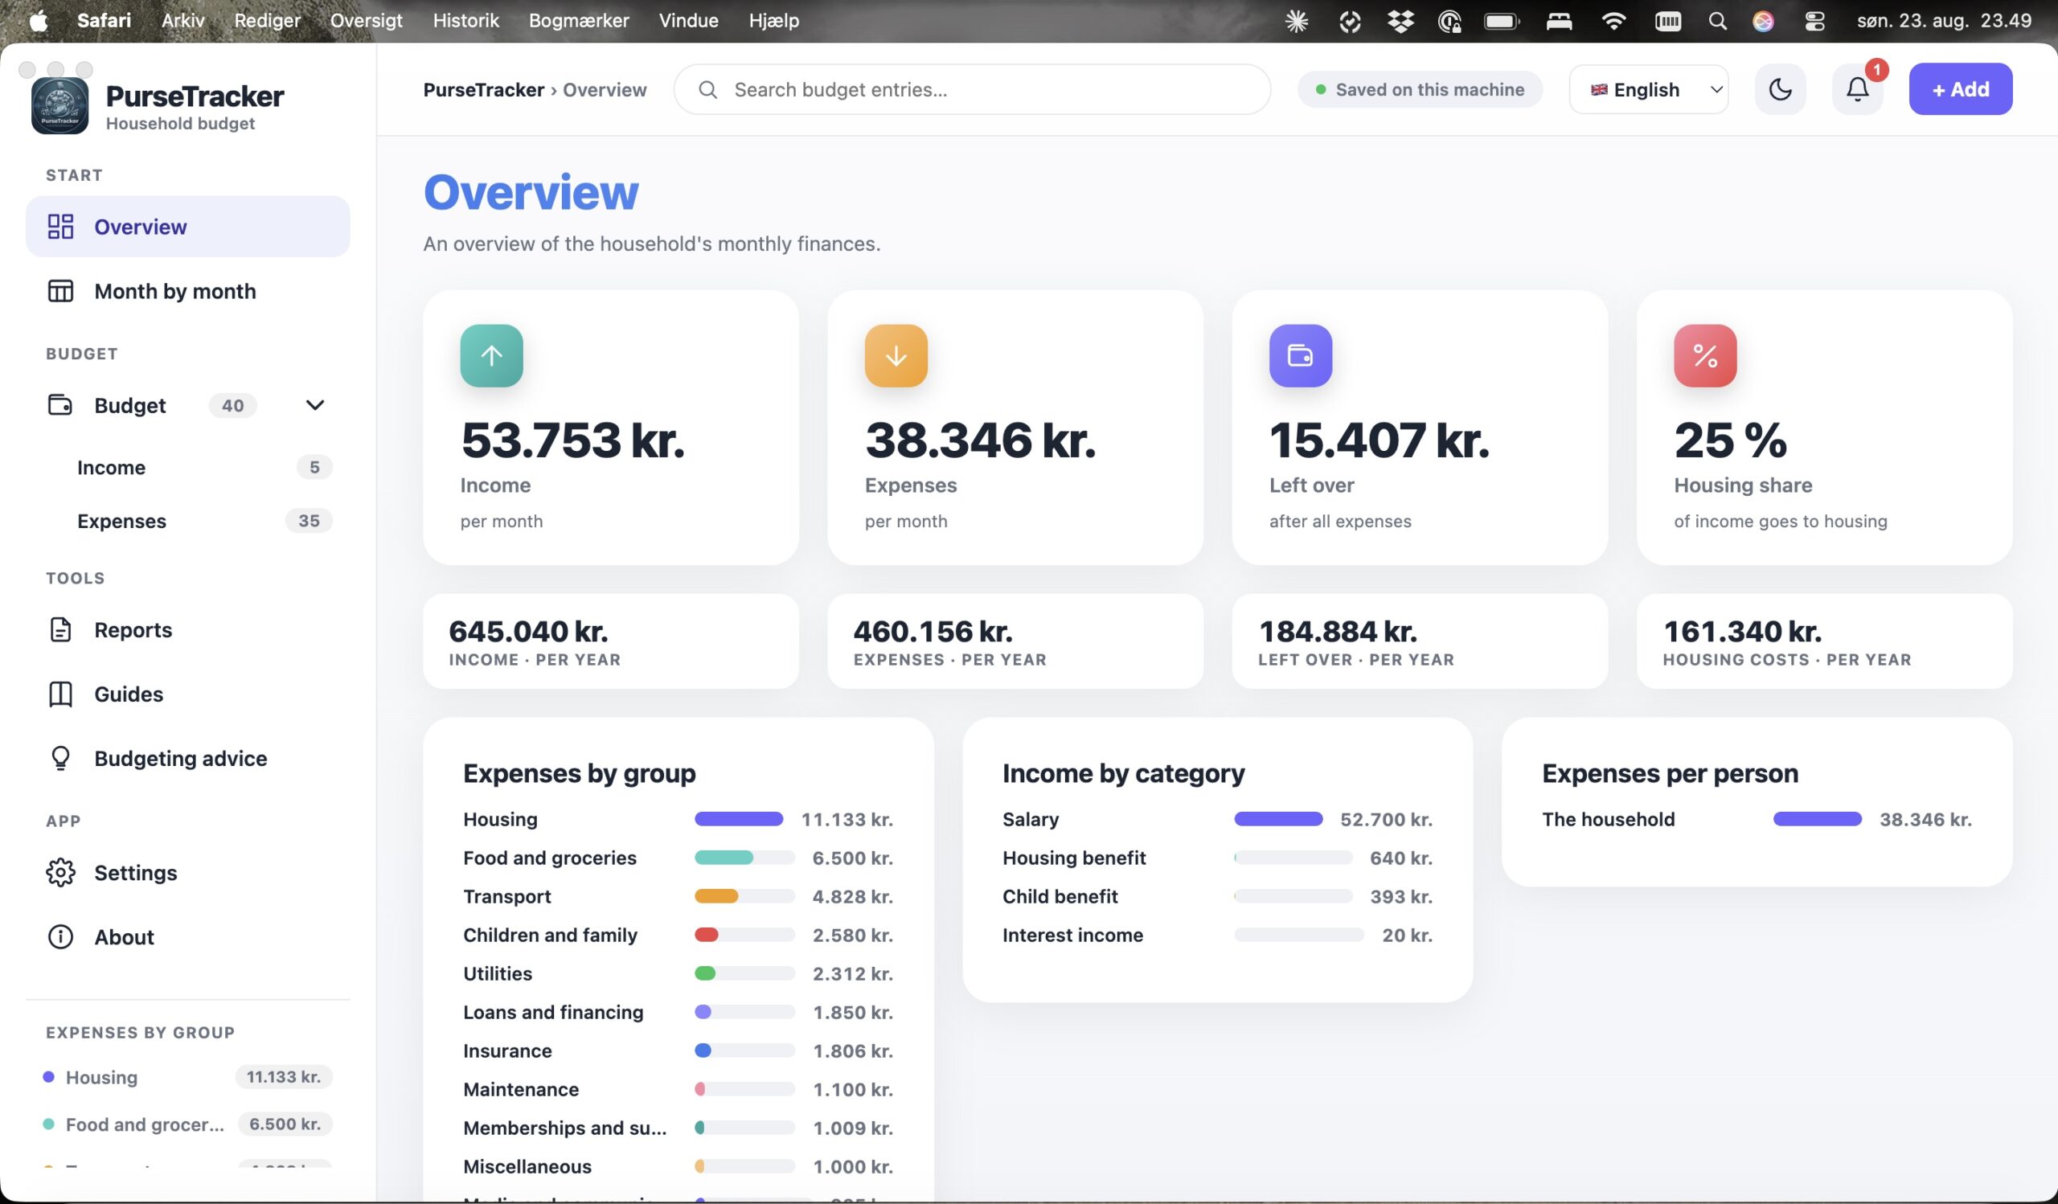Click the Children and family expense bar
Viewport: 2058px width, 1204px height.
(x=744, y=935)
